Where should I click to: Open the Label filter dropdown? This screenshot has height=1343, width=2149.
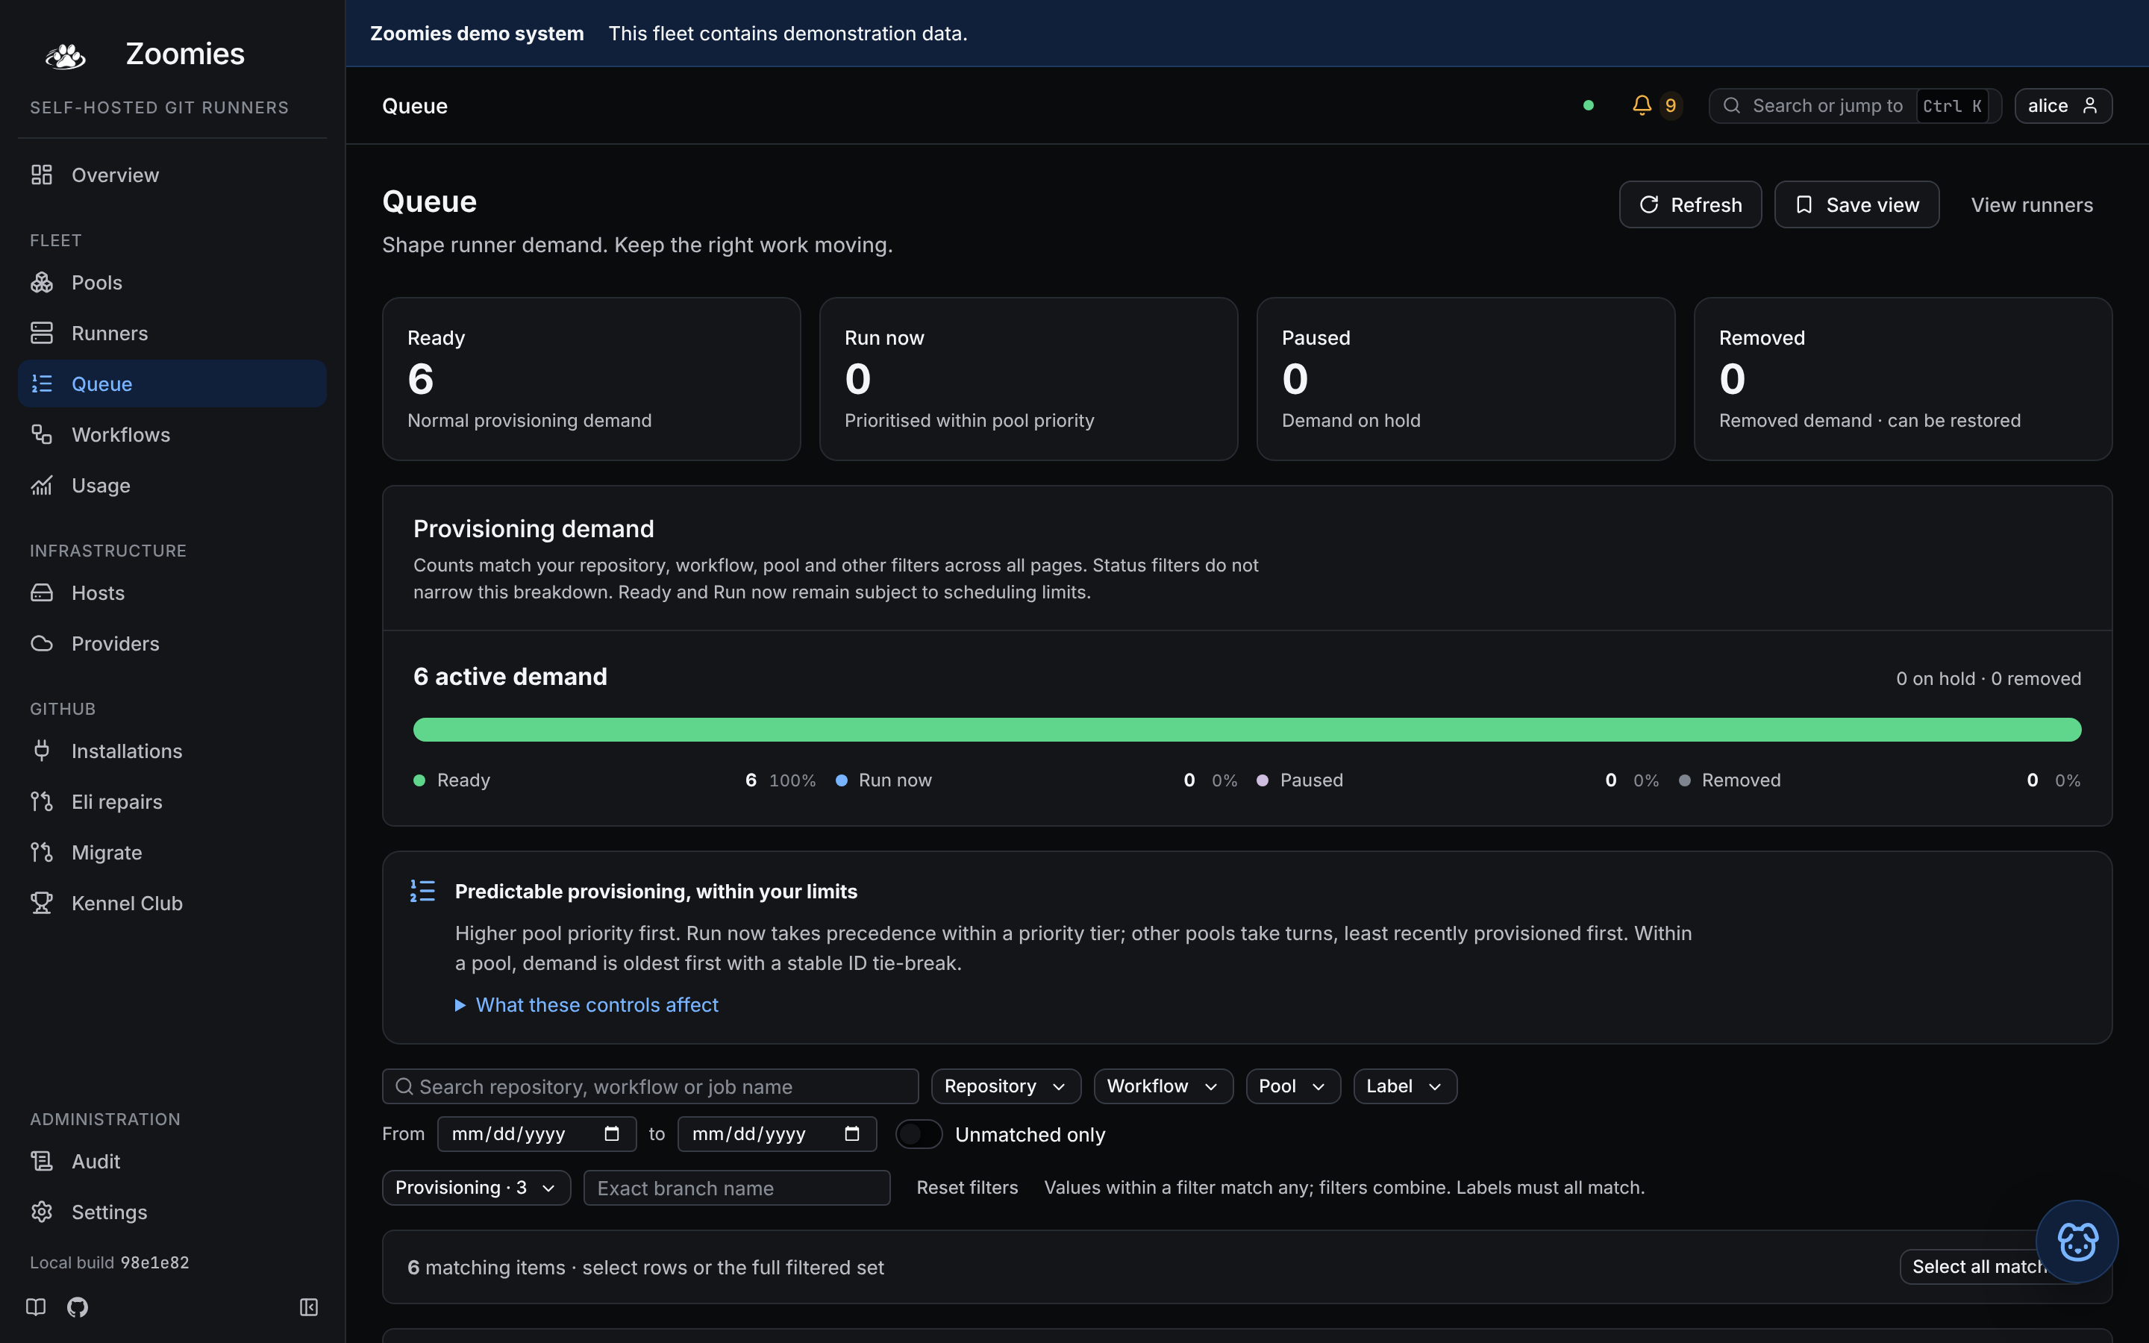pos(1404,1086)
